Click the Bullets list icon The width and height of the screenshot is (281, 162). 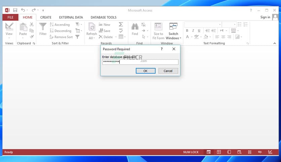[240, 24]
